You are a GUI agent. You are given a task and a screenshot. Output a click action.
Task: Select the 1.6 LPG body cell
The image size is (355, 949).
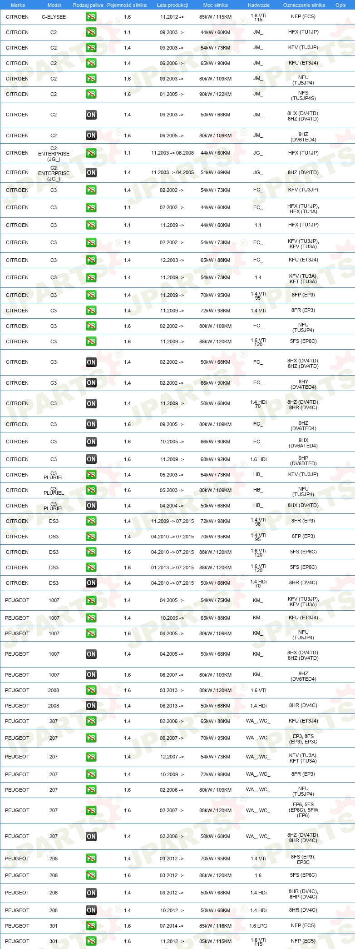(258, 926)
